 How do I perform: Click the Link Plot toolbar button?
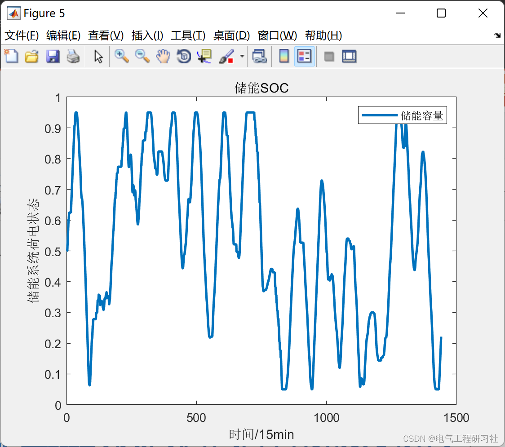pos(259,56)
